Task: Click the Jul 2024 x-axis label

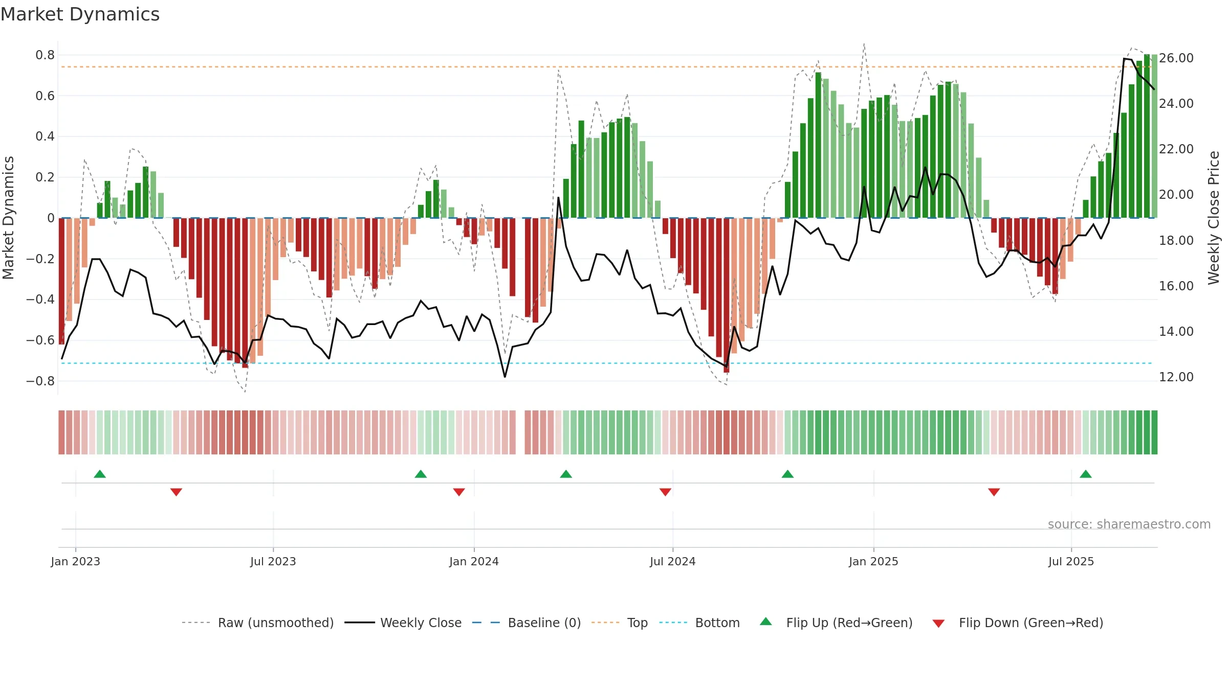Action: click(x=673, y=561)
